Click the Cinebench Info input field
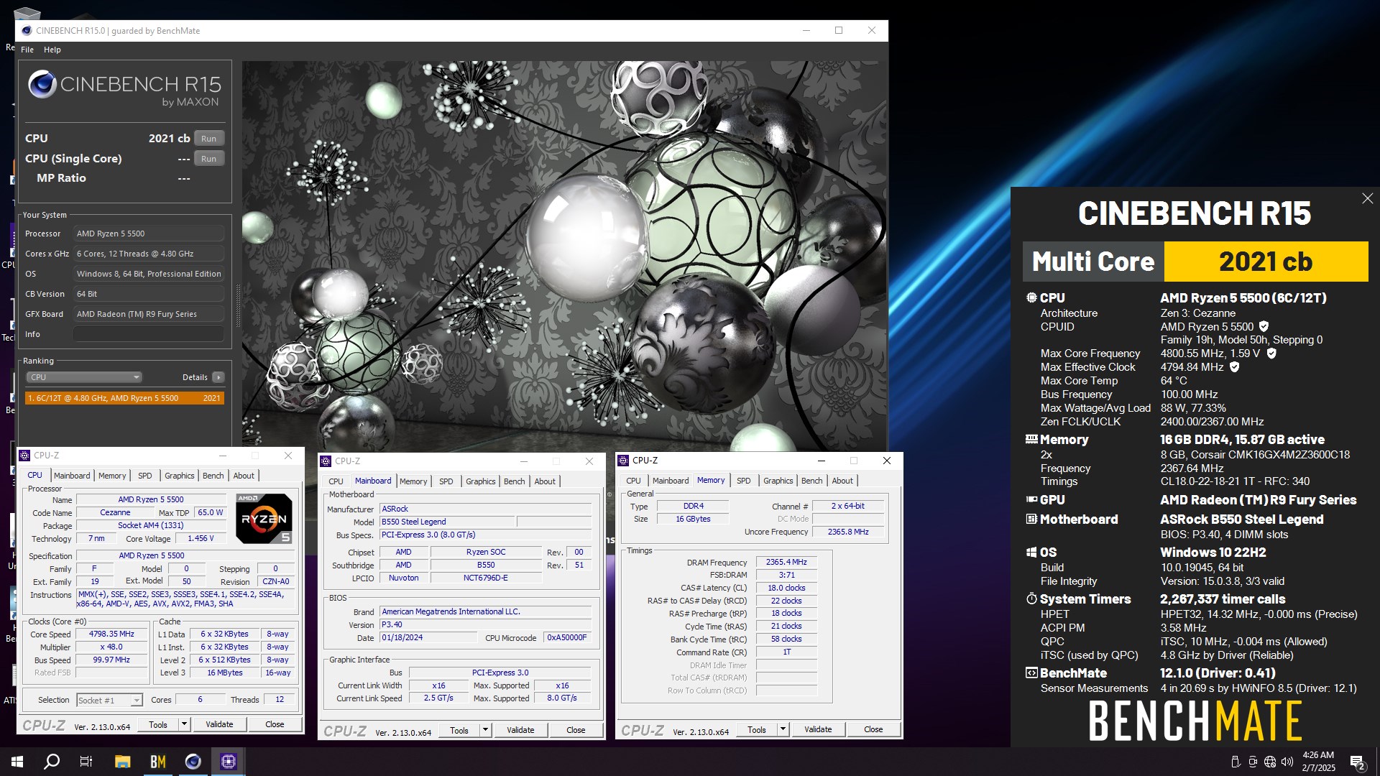The image size is (1380, 776). tap(149, 334)
